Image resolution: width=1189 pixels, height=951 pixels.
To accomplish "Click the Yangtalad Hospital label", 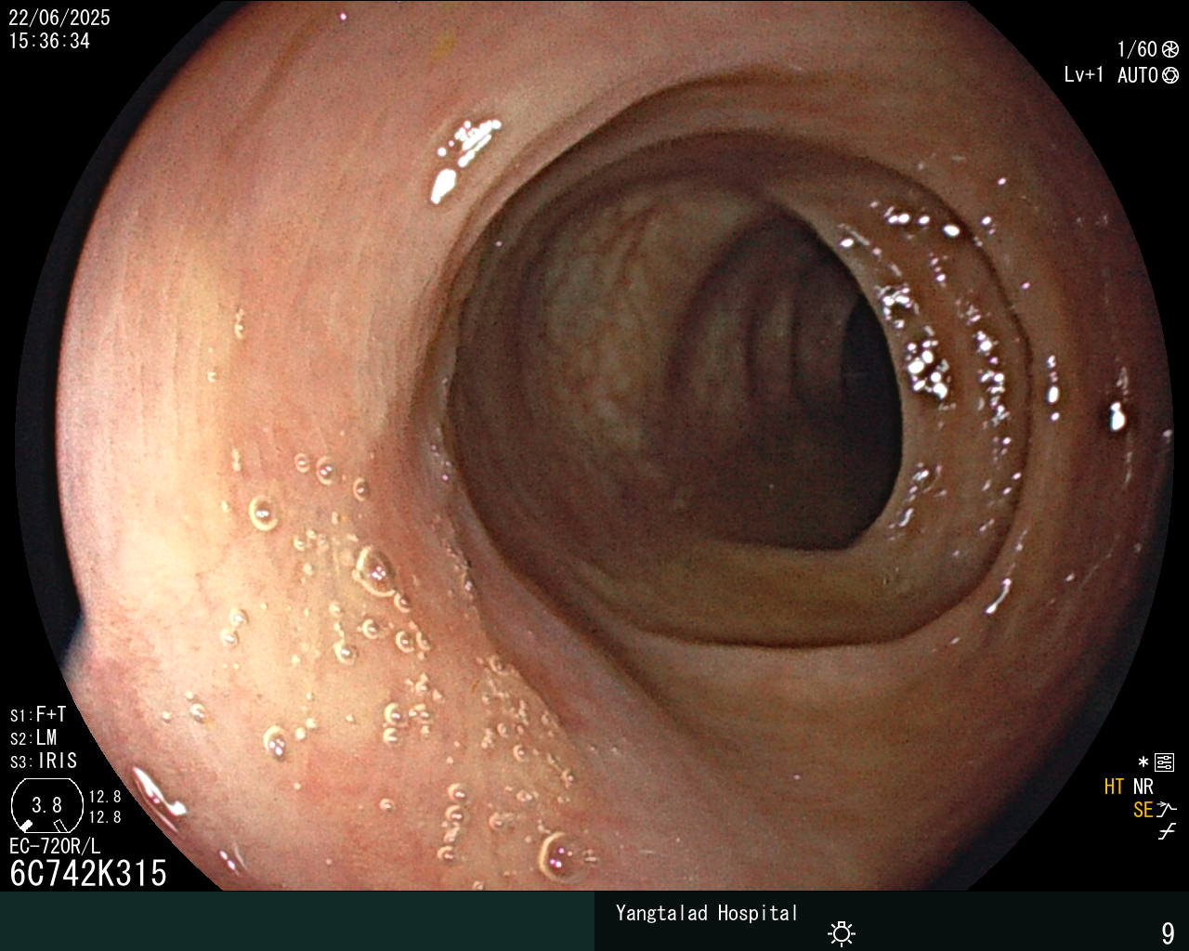I will pos(707,914).
